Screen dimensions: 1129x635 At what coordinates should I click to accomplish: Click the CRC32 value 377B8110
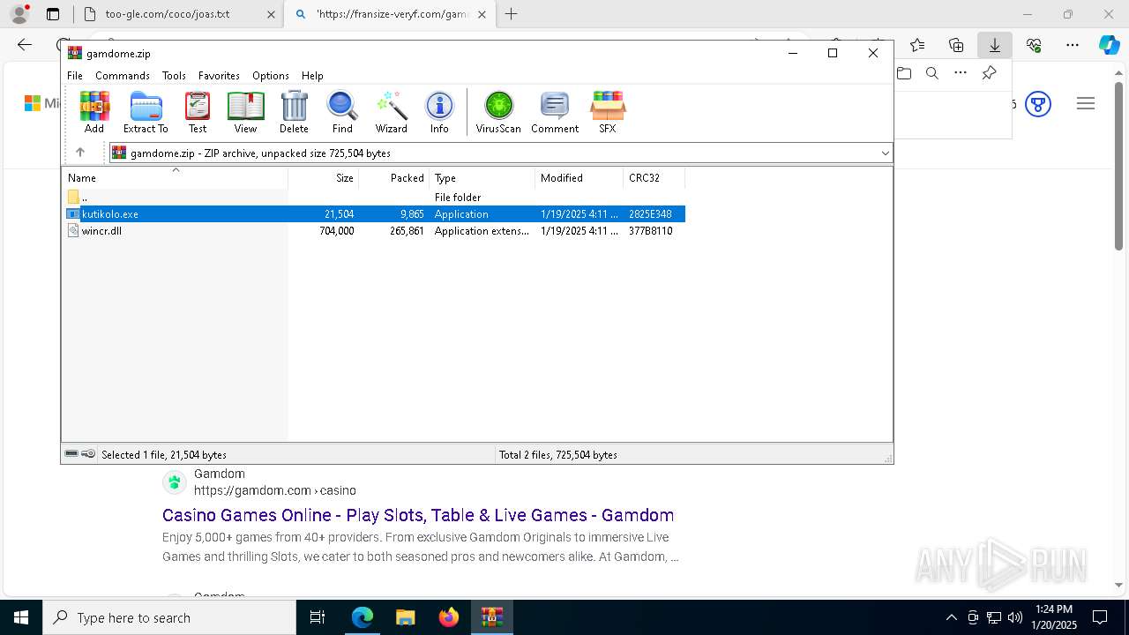651,231
